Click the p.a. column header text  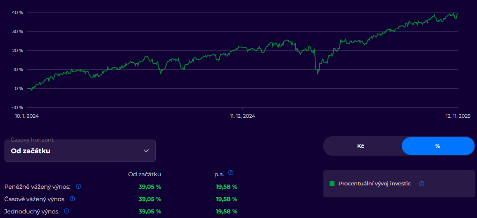click(219, 174)
